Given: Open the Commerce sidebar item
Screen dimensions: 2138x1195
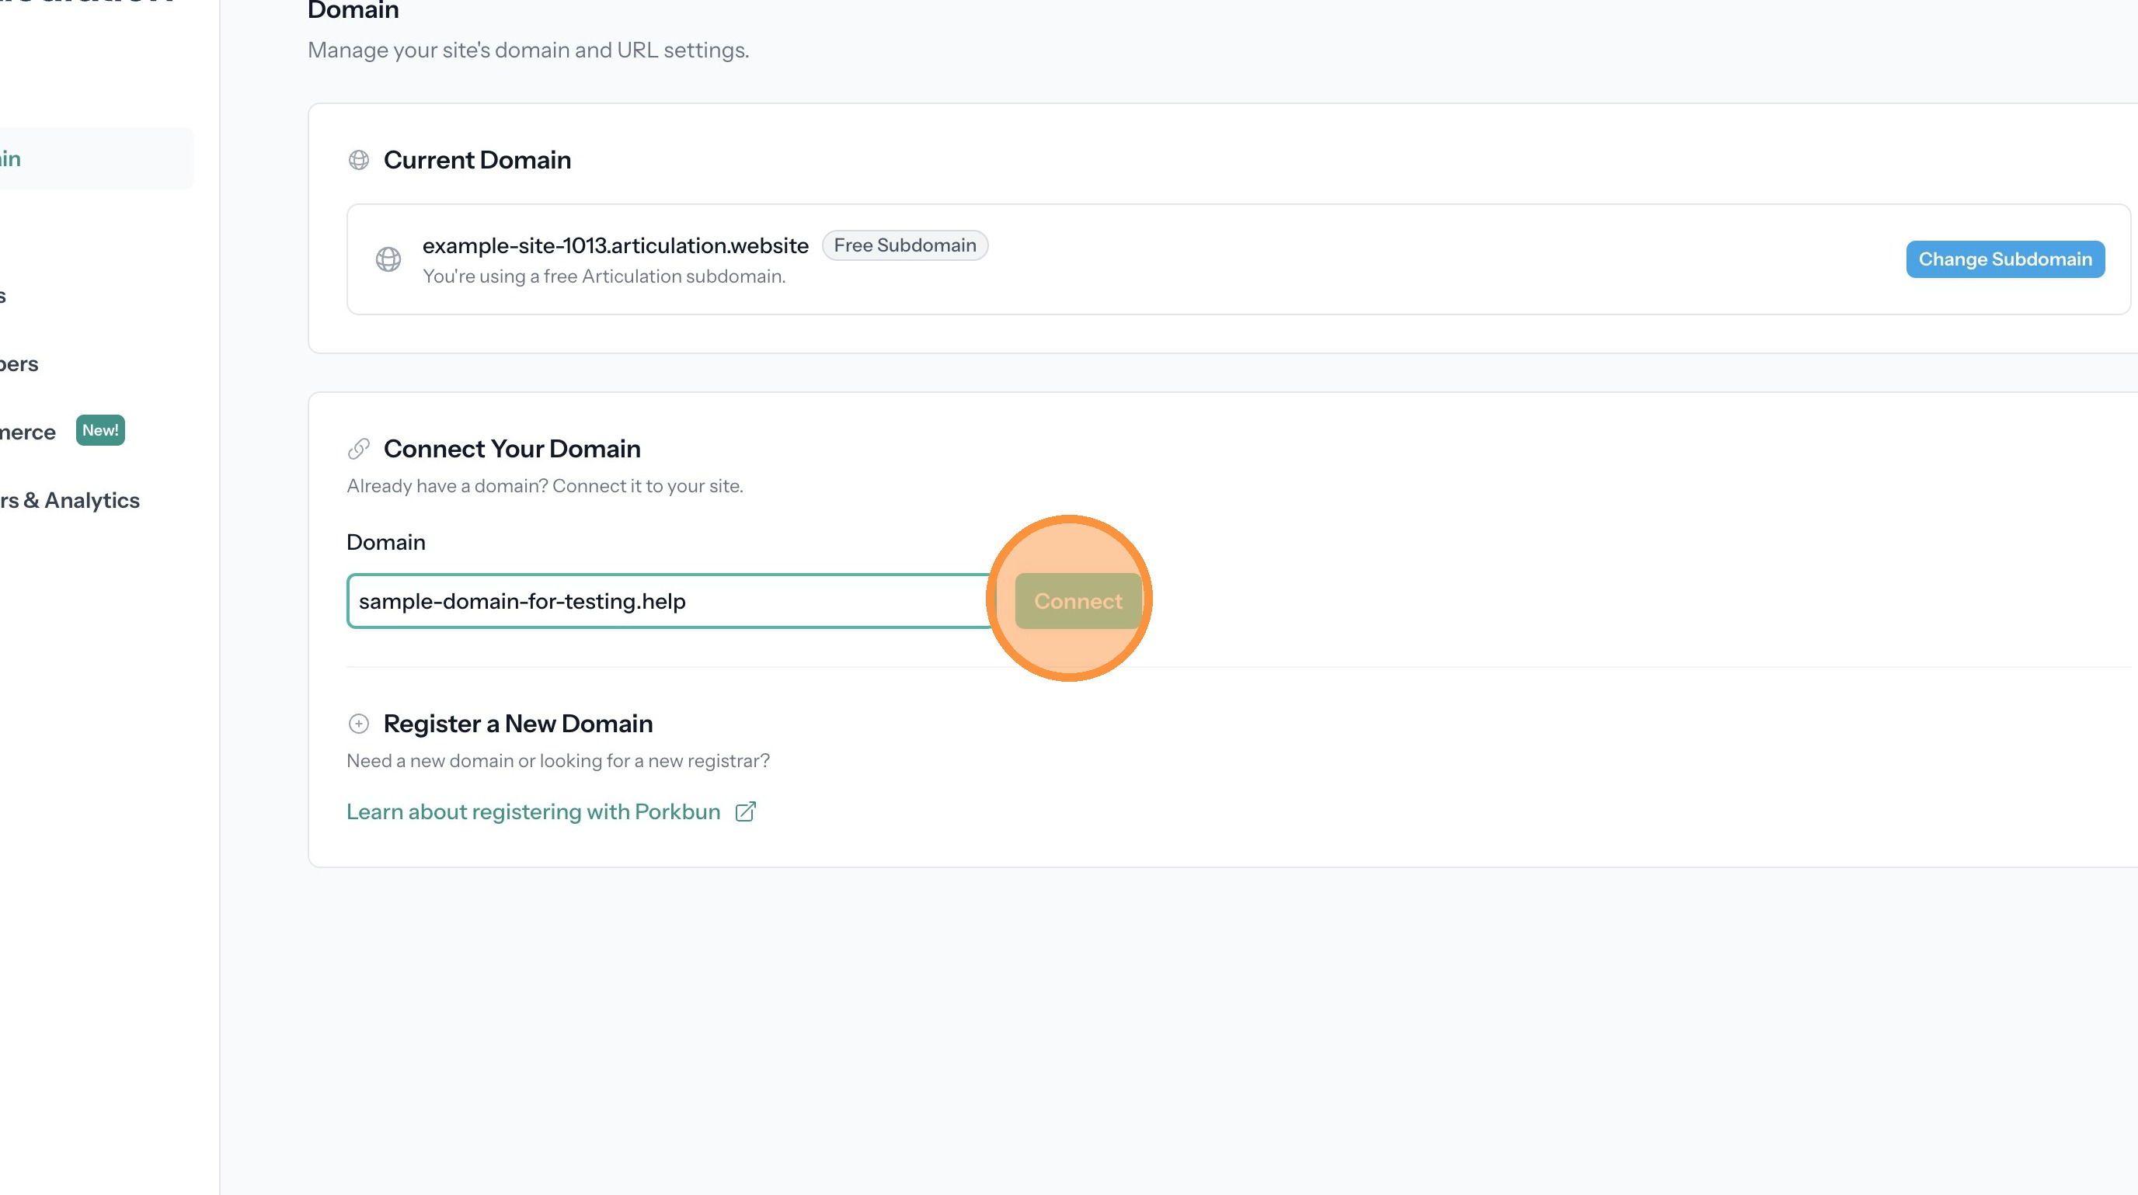Looking at the screenshot, I should [x=26, y=432].
